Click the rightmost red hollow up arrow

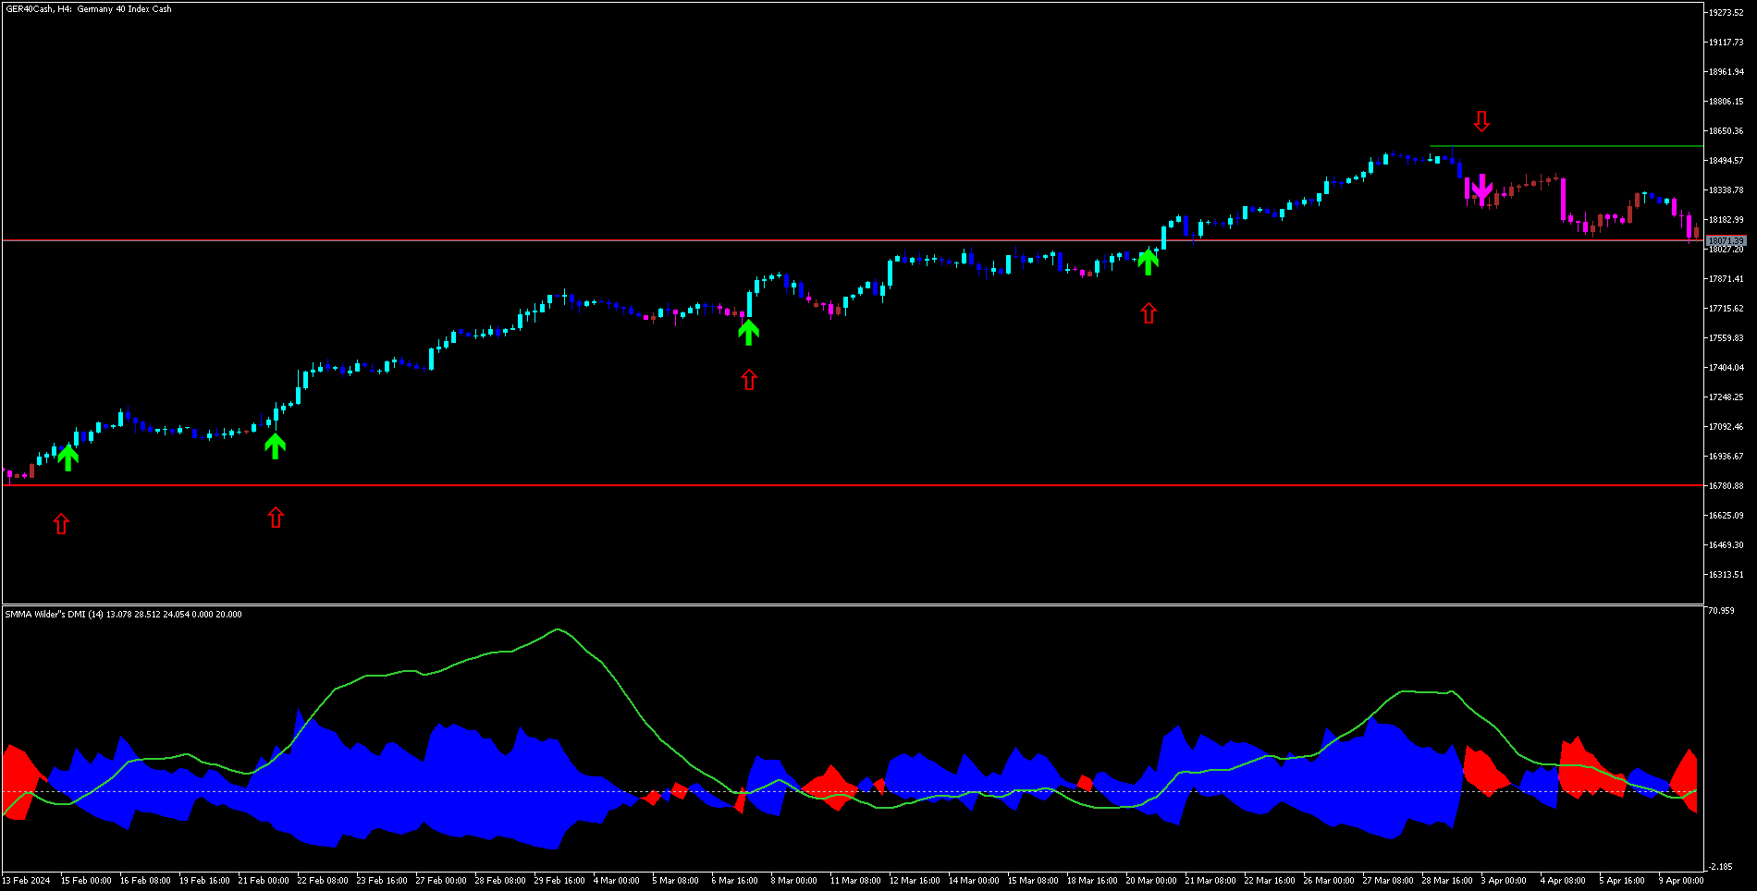tap(1149, 313)
